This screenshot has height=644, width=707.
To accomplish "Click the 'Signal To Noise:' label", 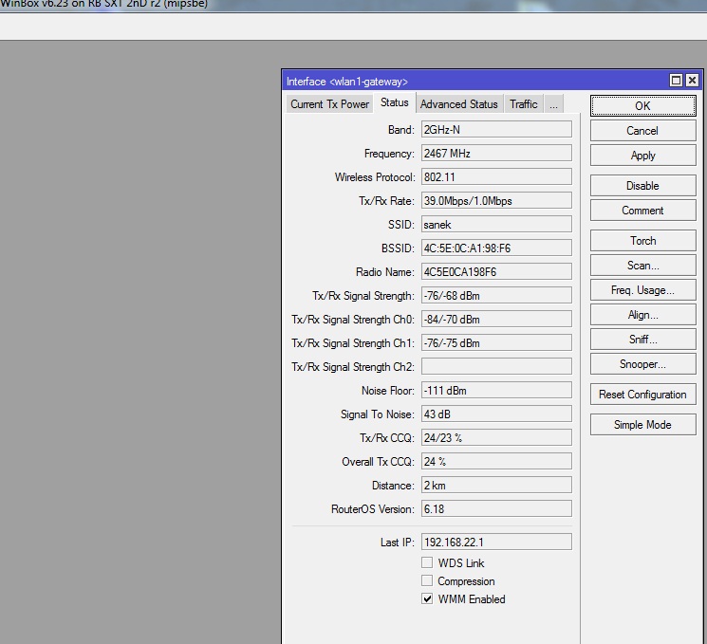I will 378,414.
